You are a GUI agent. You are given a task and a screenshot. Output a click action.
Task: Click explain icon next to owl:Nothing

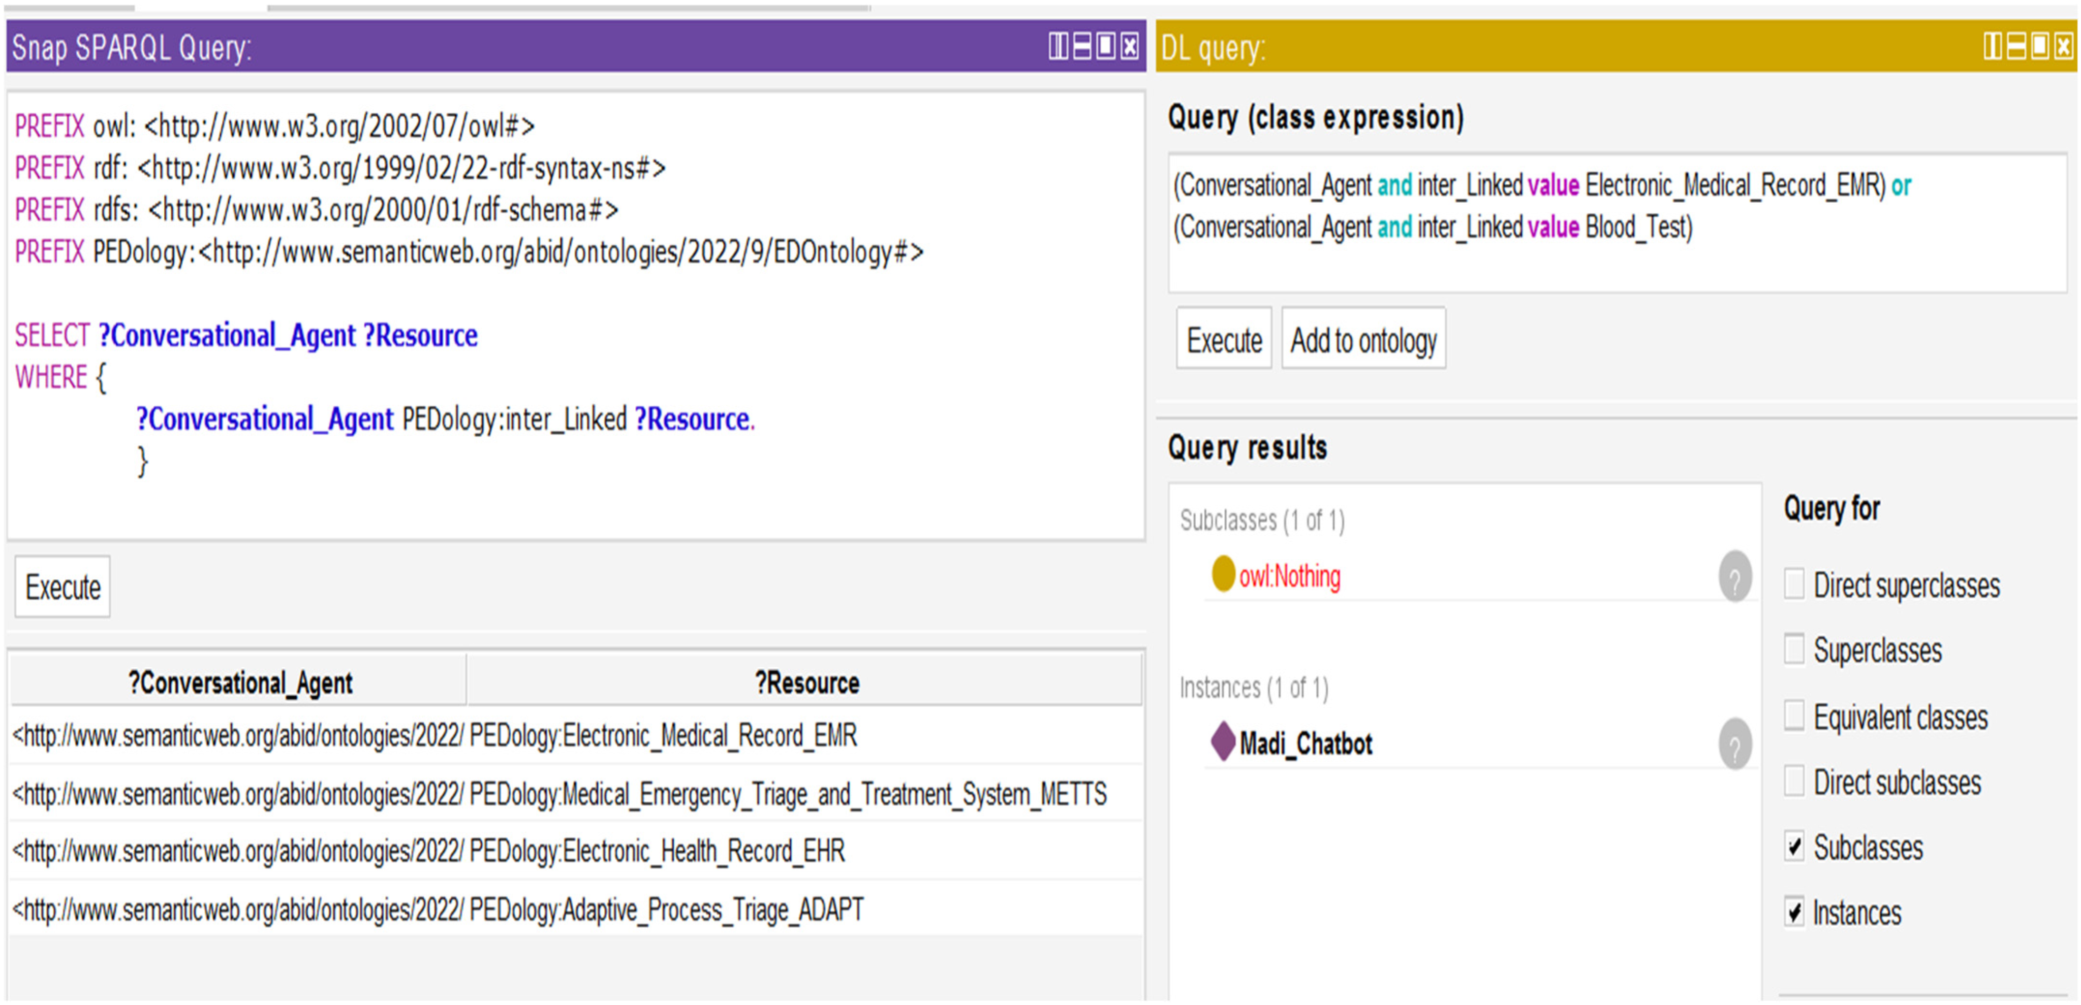click(1734, 576)
